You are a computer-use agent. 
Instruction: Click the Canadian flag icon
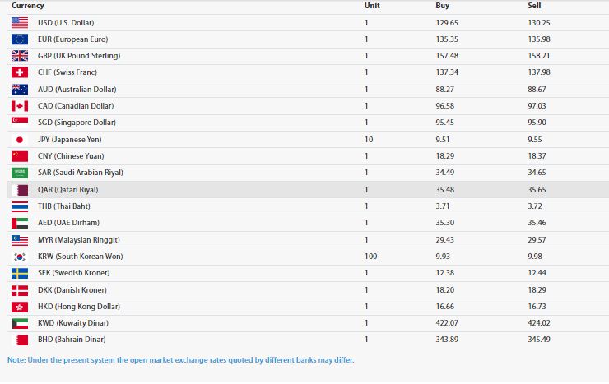(20, 106)
